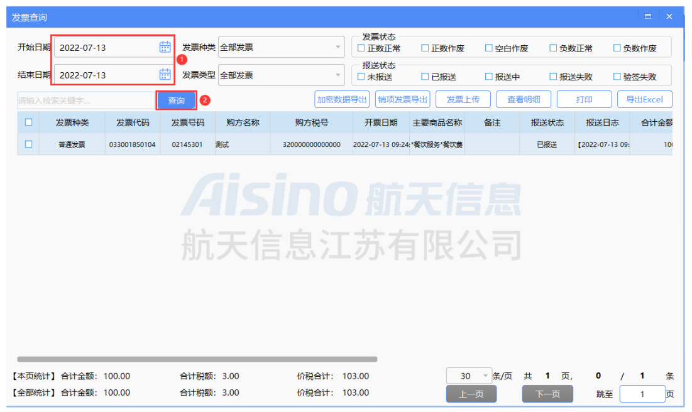Click the 下一页 next page button

click(x=546, y=394)
